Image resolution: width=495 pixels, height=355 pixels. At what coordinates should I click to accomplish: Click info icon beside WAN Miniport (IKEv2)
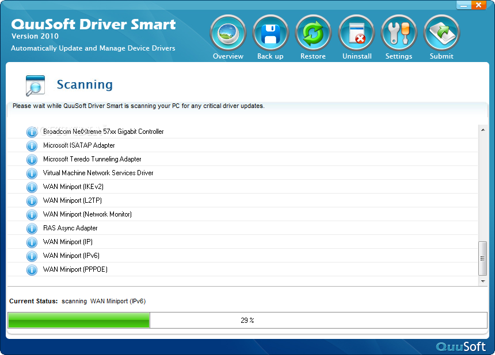click(32, 187)
